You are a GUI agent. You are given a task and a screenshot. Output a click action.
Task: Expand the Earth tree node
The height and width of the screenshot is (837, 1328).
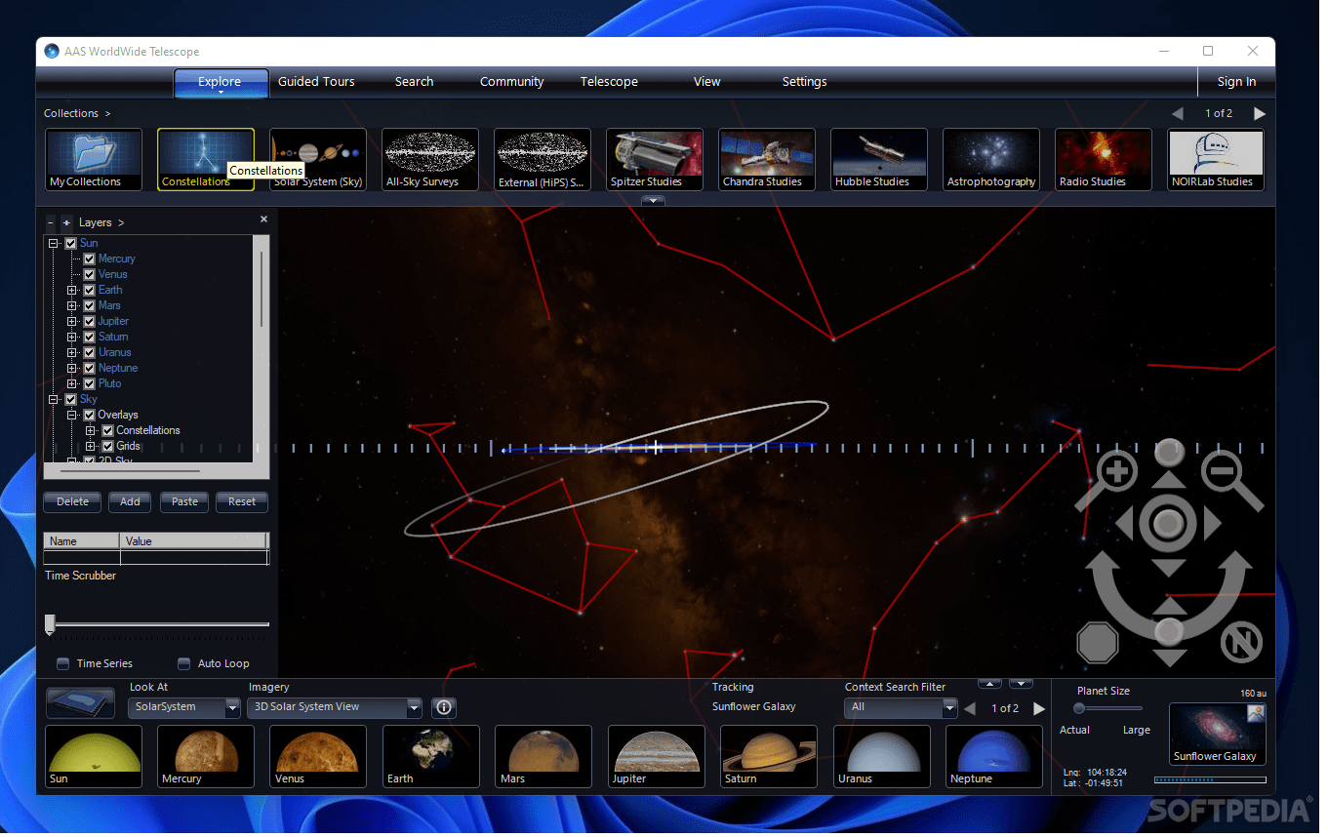click(72, 291)
